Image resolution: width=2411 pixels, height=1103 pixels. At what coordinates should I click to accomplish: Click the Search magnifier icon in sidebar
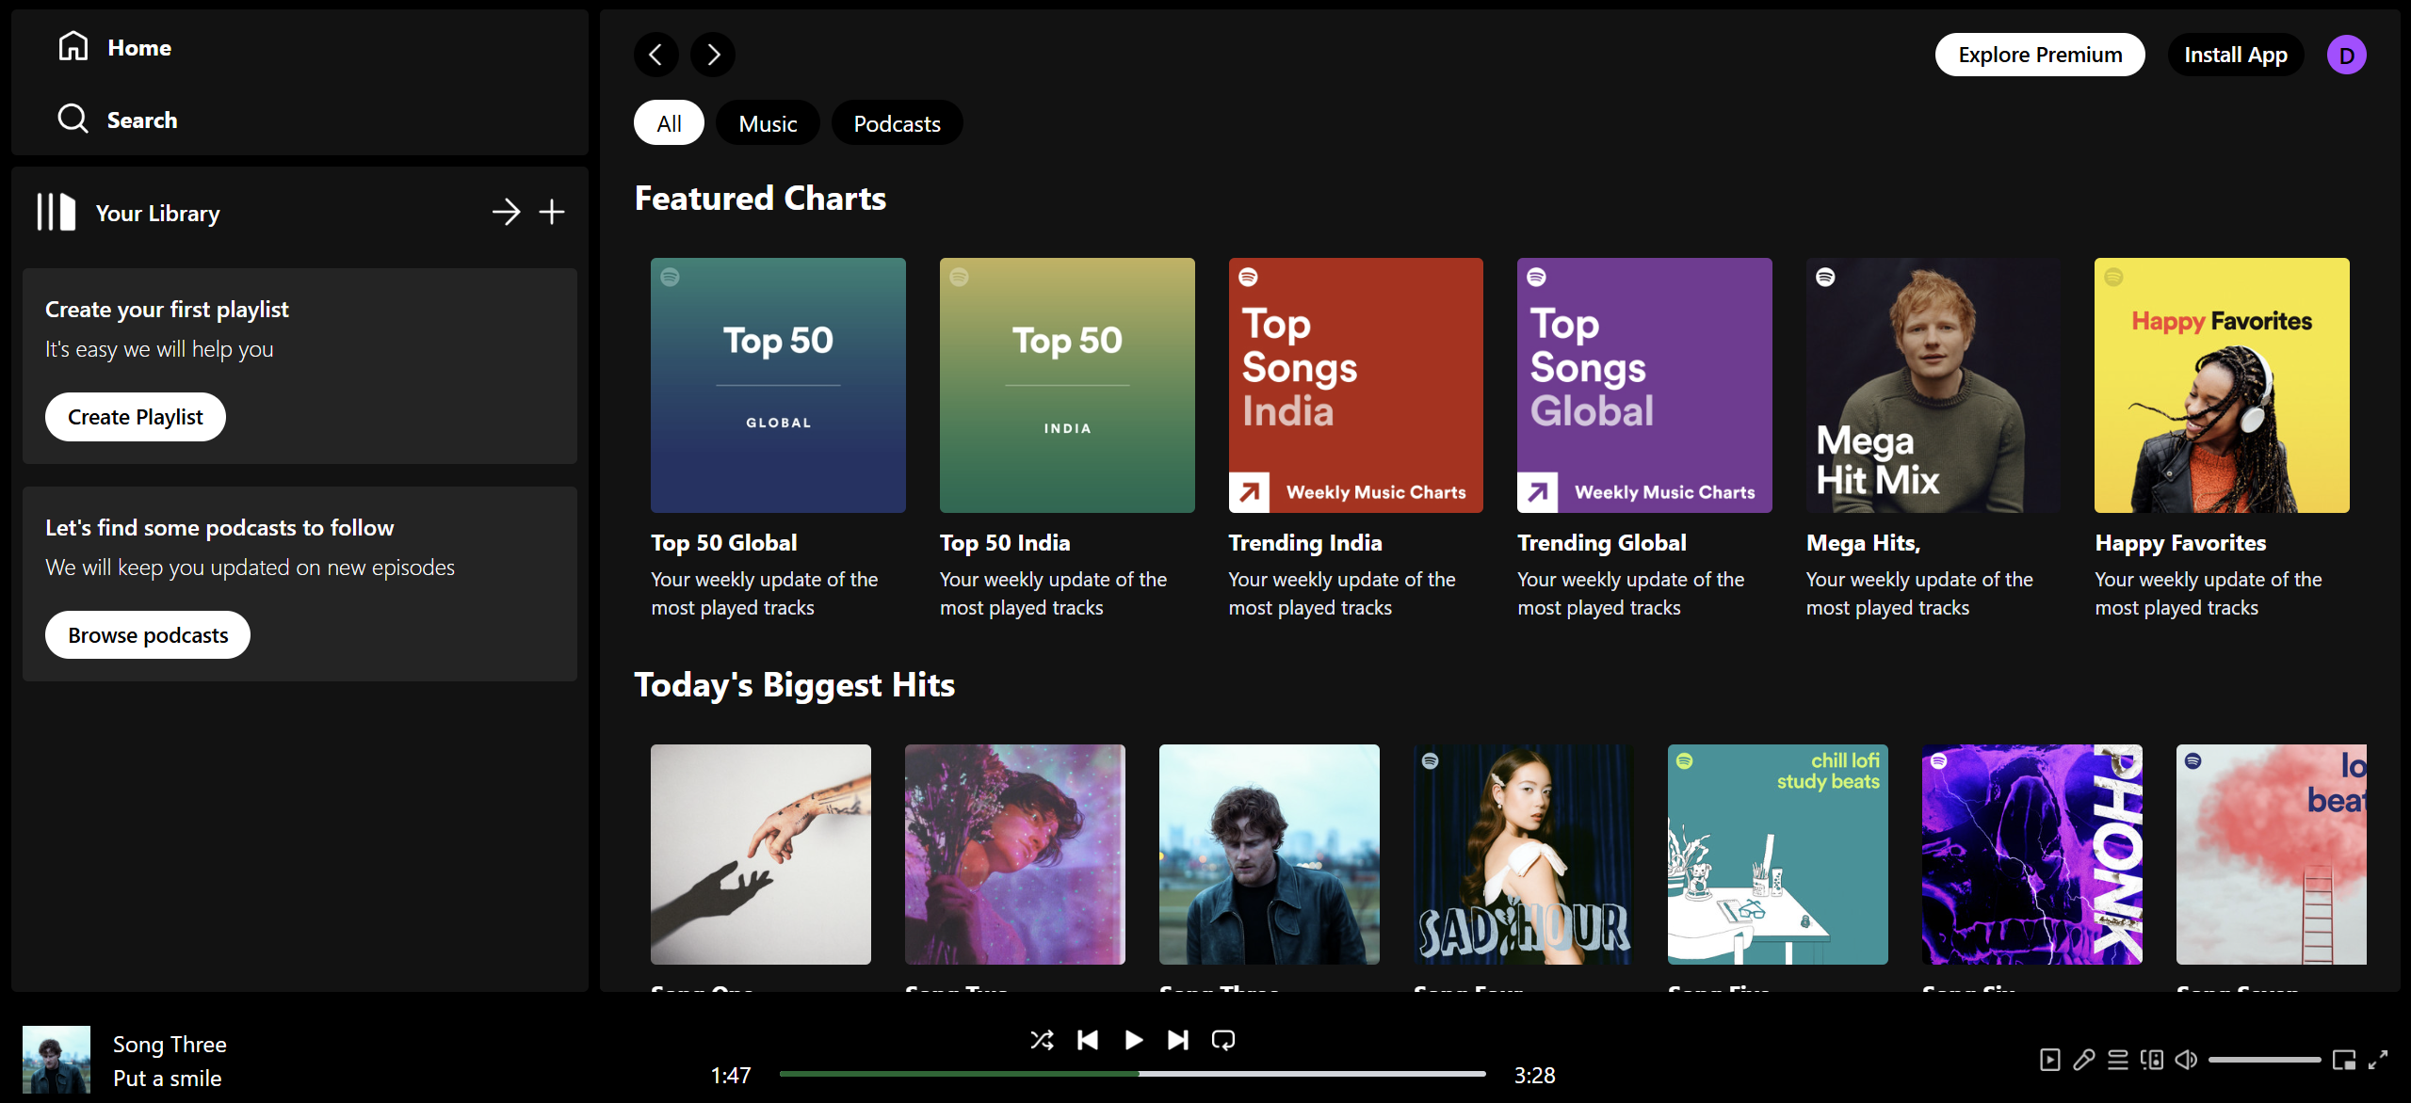coord(73,120)
